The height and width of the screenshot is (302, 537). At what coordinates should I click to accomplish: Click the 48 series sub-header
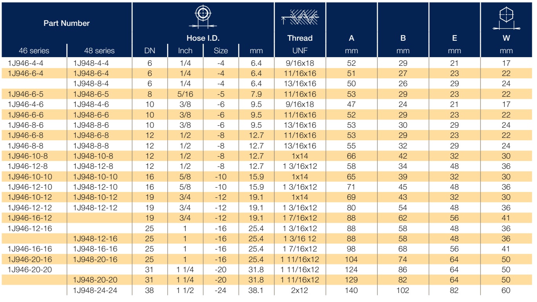tap(99, 51)
